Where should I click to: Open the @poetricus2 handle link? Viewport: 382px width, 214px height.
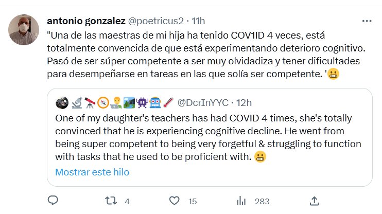[154, 21]
